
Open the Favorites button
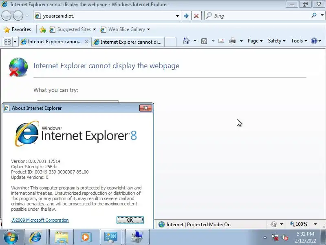tap(18, 29)
